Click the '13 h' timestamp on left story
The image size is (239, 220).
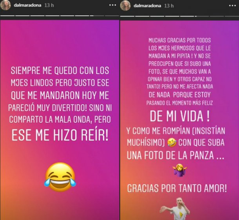point(49,5)
